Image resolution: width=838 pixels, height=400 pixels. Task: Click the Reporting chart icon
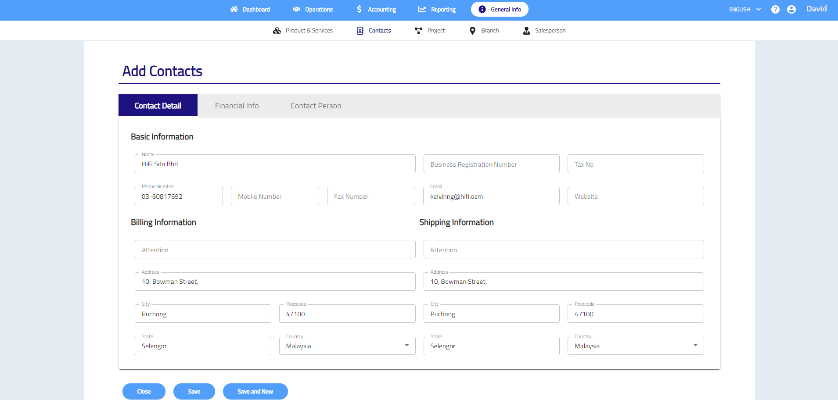click(422, 9)
